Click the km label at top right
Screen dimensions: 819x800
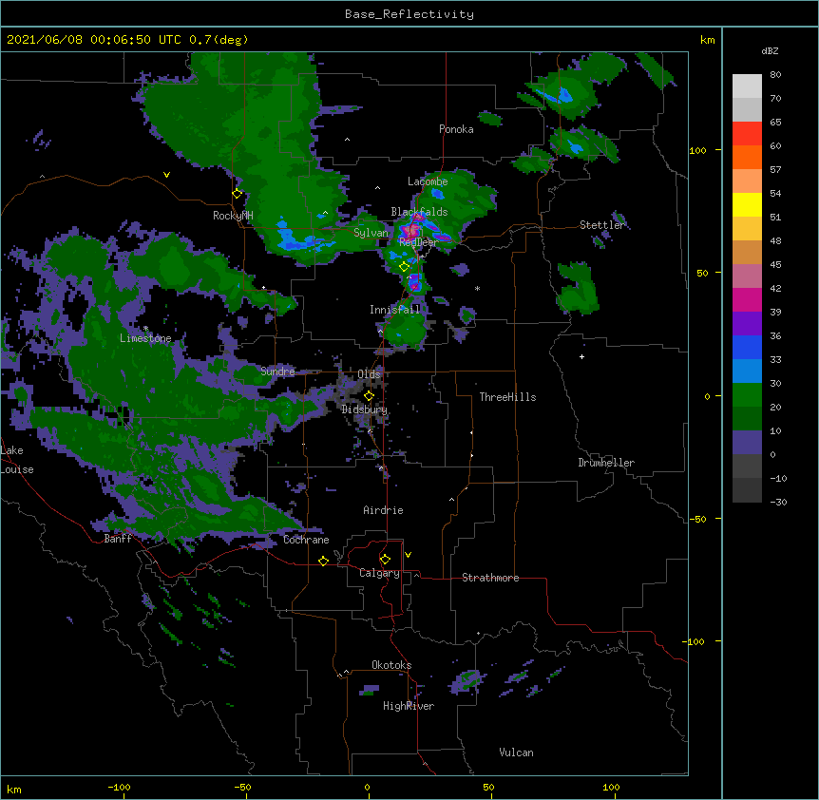pyautogui.click(x=708, y=40)
